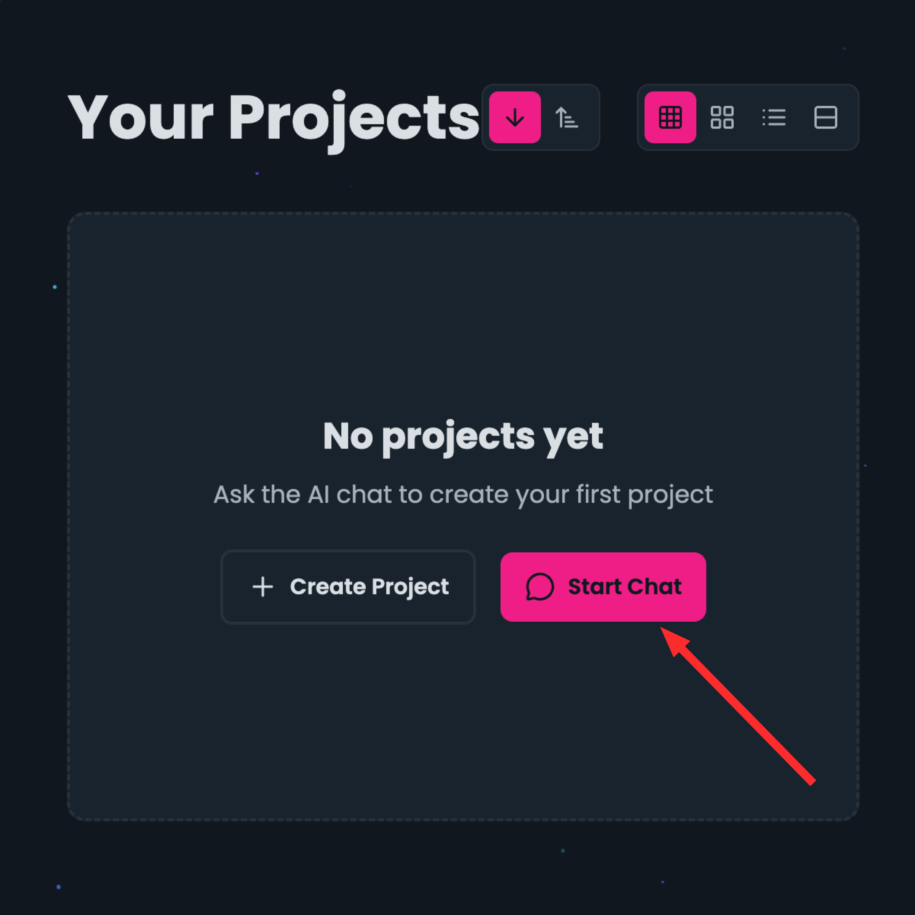Click the "Ask the AI chat" hint text
The image size is (915, 915).
pyautogui.click(x=463, y=495)
